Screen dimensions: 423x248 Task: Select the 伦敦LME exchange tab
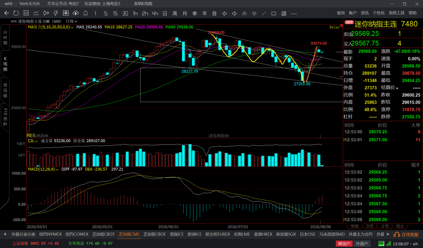(242, 234)
